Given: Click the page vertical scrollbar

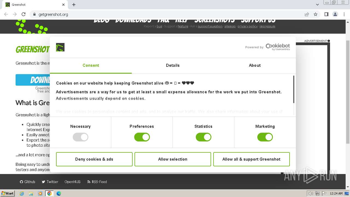Looking at the screenshot, I should point(348,92).
